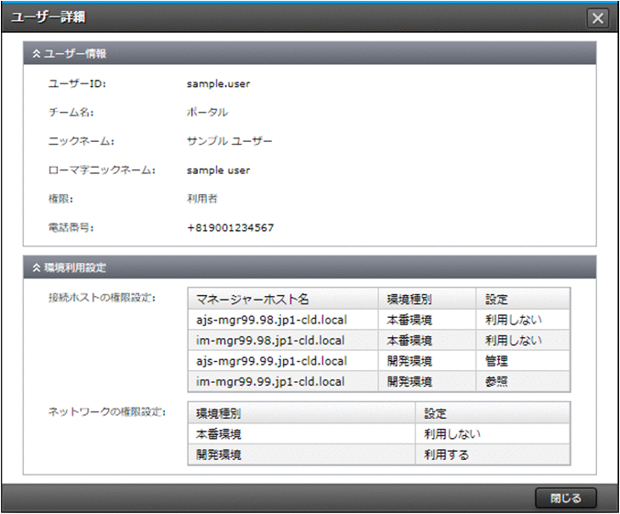620x514 pixels.
Task: Select host im-mgr99.98.jp1-cld.local
Action: pos(270,340)
